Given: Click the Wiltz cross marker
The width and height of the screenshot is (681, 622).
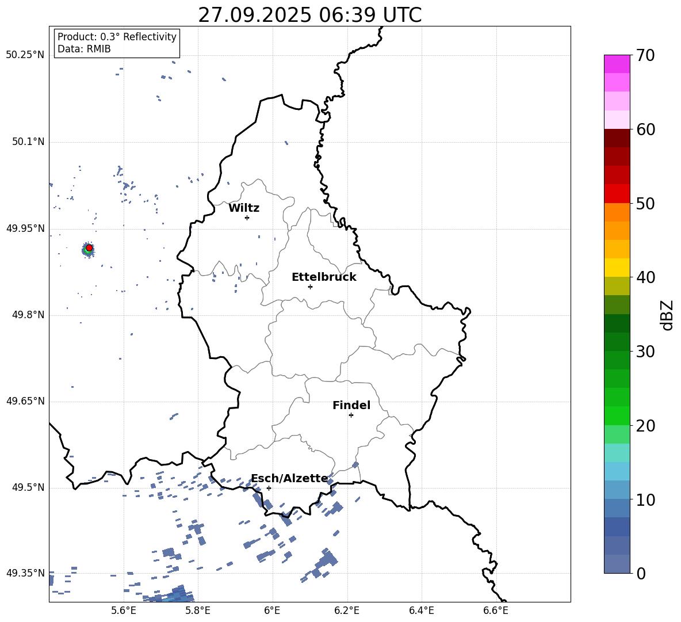Looking at the screenshot, I should pyautogui.click(x=247, y=217).
